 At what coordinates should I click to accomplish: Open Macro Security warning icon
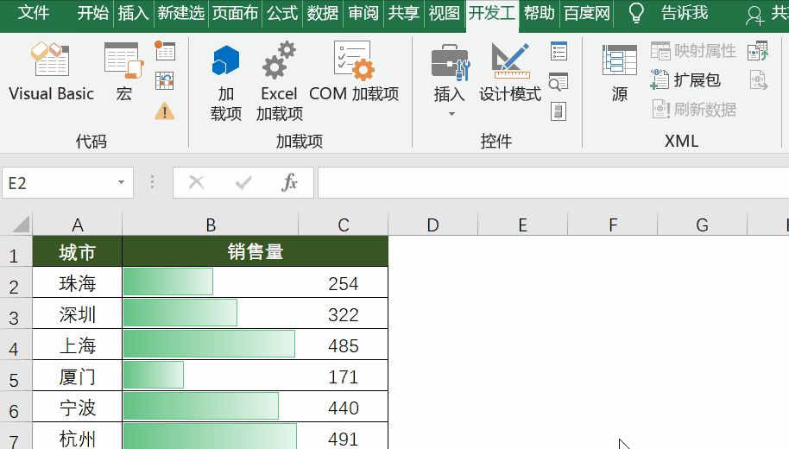(x=165, y=111)
